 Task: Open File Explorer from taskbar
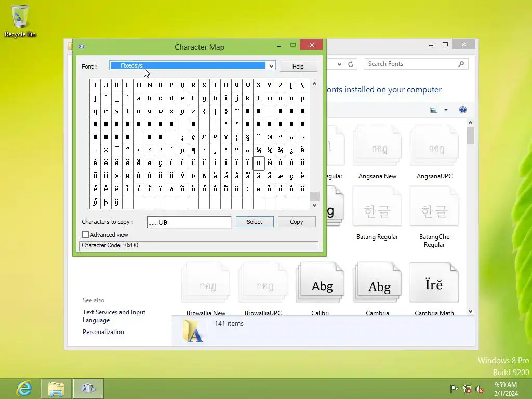click(56, 389)
